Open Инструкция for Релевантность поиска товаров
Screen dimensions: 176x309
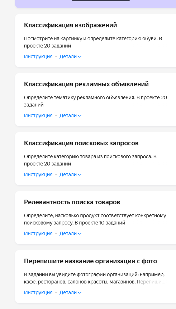click(38, 233)
